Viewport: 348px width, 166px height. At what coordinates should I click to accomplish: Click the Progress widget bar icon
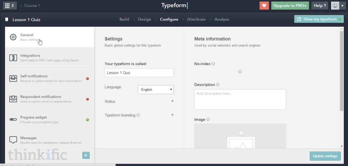tap(13, 120)
